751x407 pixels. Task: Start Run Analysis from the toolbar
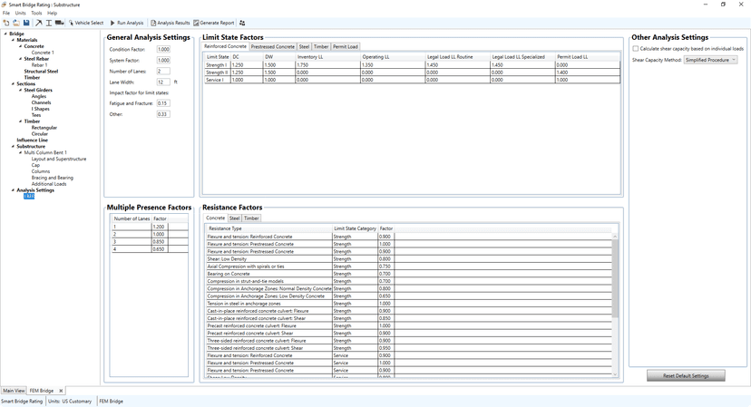pos(127,23)
